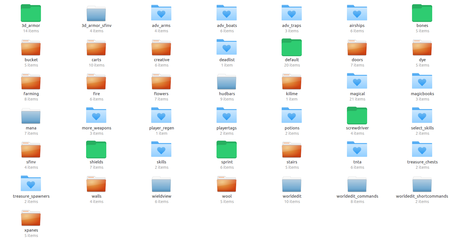Screen dimensions: 458x242
Task: Select the green default folder icon
Action: 292,47
